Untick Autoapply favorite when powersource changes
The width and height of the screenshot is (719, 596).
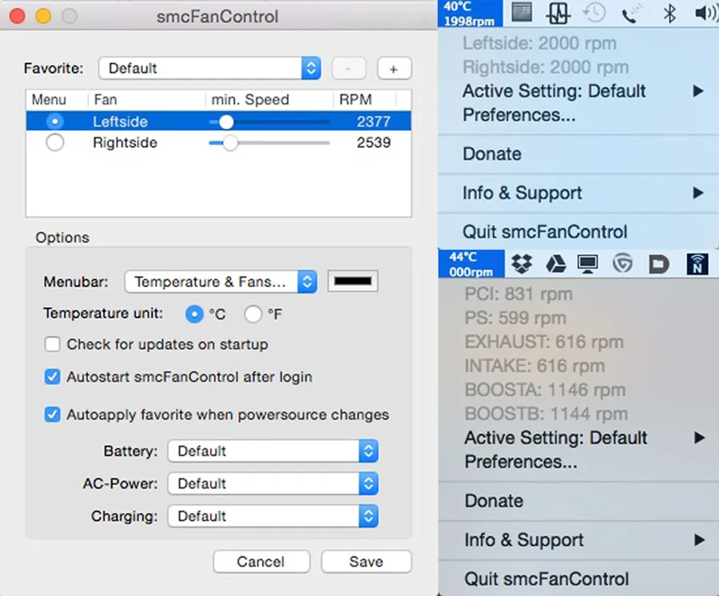pos(52,415)
